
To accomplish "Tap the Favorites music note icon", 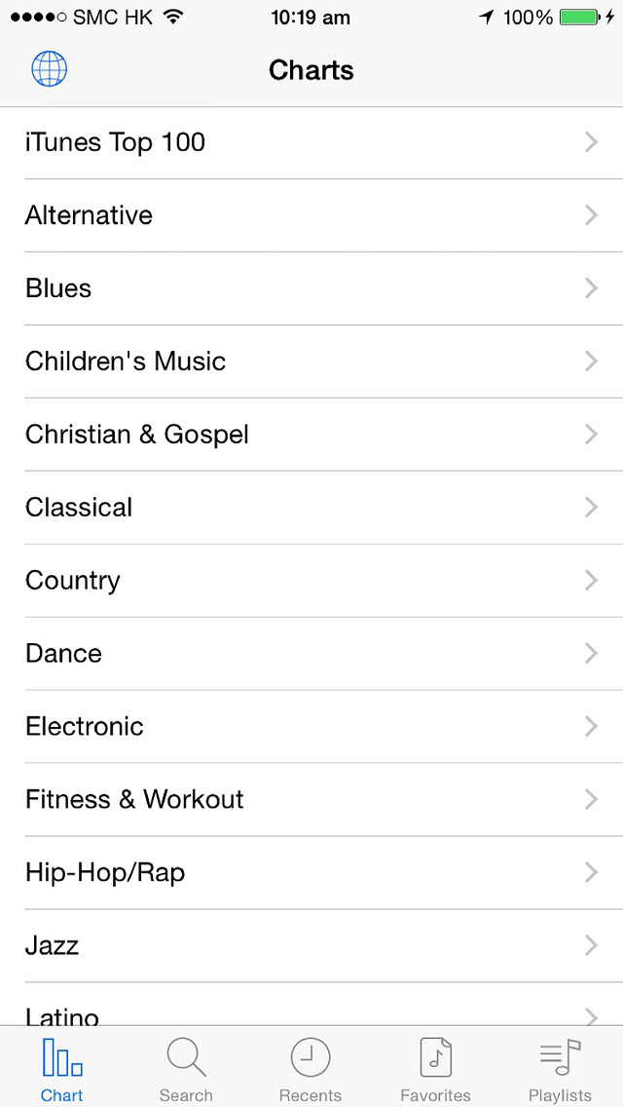I will click(x=435, y=1055).
